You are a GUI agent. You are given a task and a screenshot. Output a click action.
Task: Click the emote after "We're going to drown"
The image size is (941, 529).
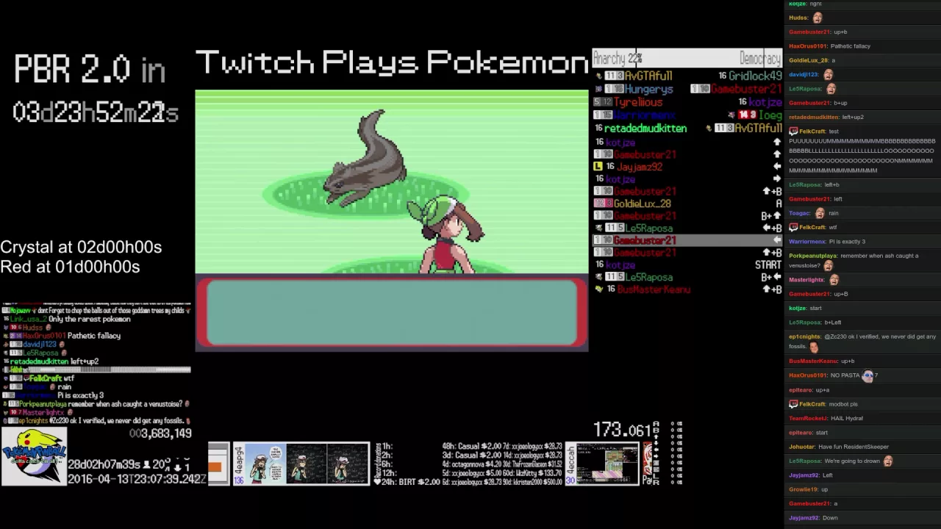pos(887,461)
